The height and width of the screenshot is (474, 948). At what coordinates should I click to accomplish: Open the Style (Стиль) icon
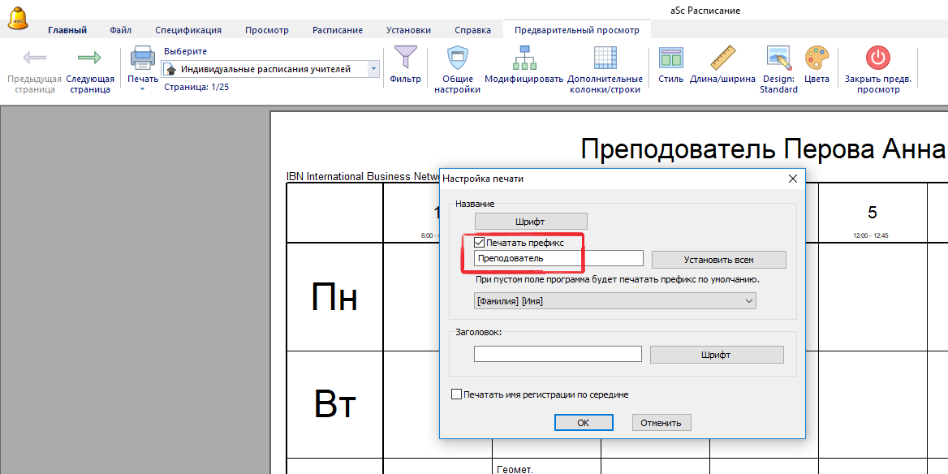(x=671, y=59)
